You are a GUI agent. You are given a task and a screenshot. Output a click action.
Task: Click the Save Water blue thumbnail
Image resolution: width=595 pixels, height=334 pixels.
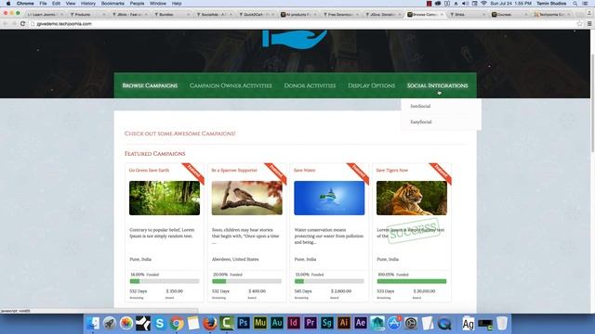pyautogui.click(x=329, y=198)
